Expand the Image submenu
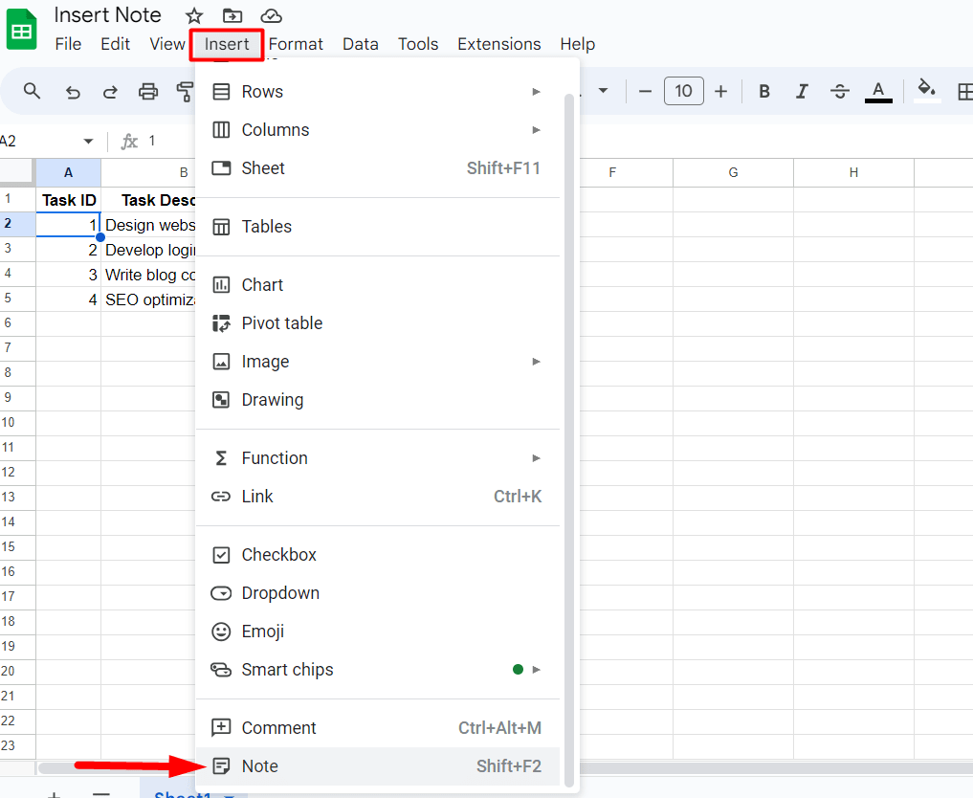Screen dimensions: 973x798 (536, 362)
